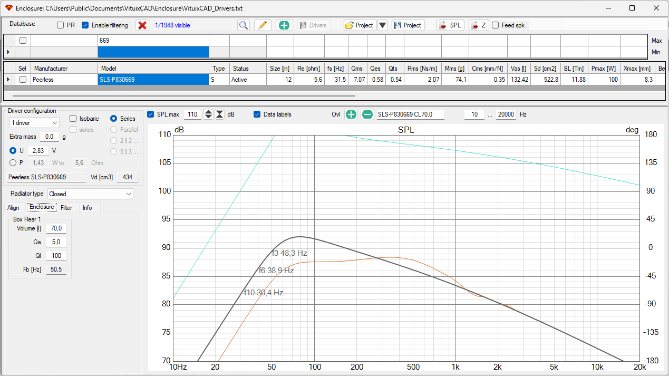Click the Active status cell

pyautogui.click(x=248, y=80)
